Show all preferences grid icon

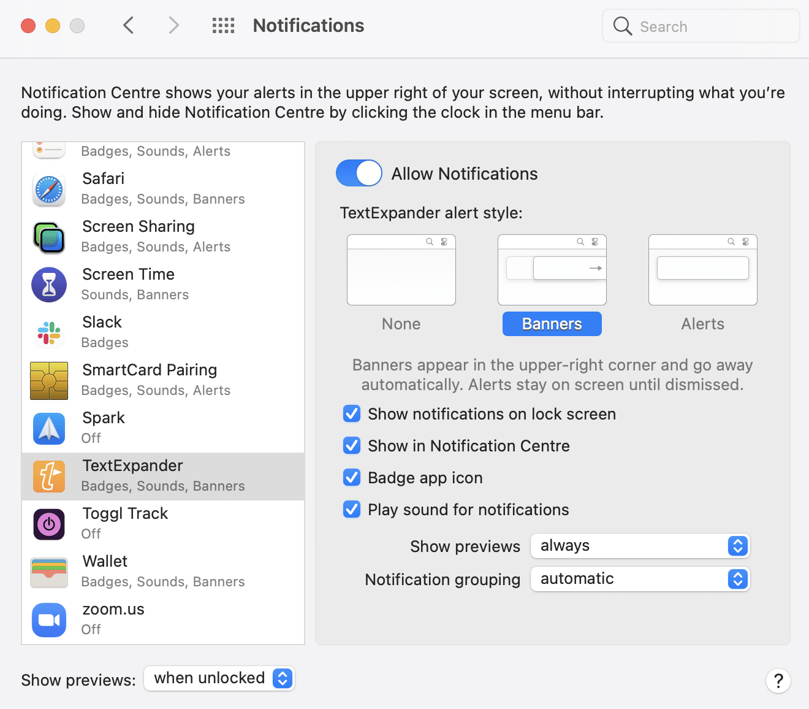tap(223, 25)
